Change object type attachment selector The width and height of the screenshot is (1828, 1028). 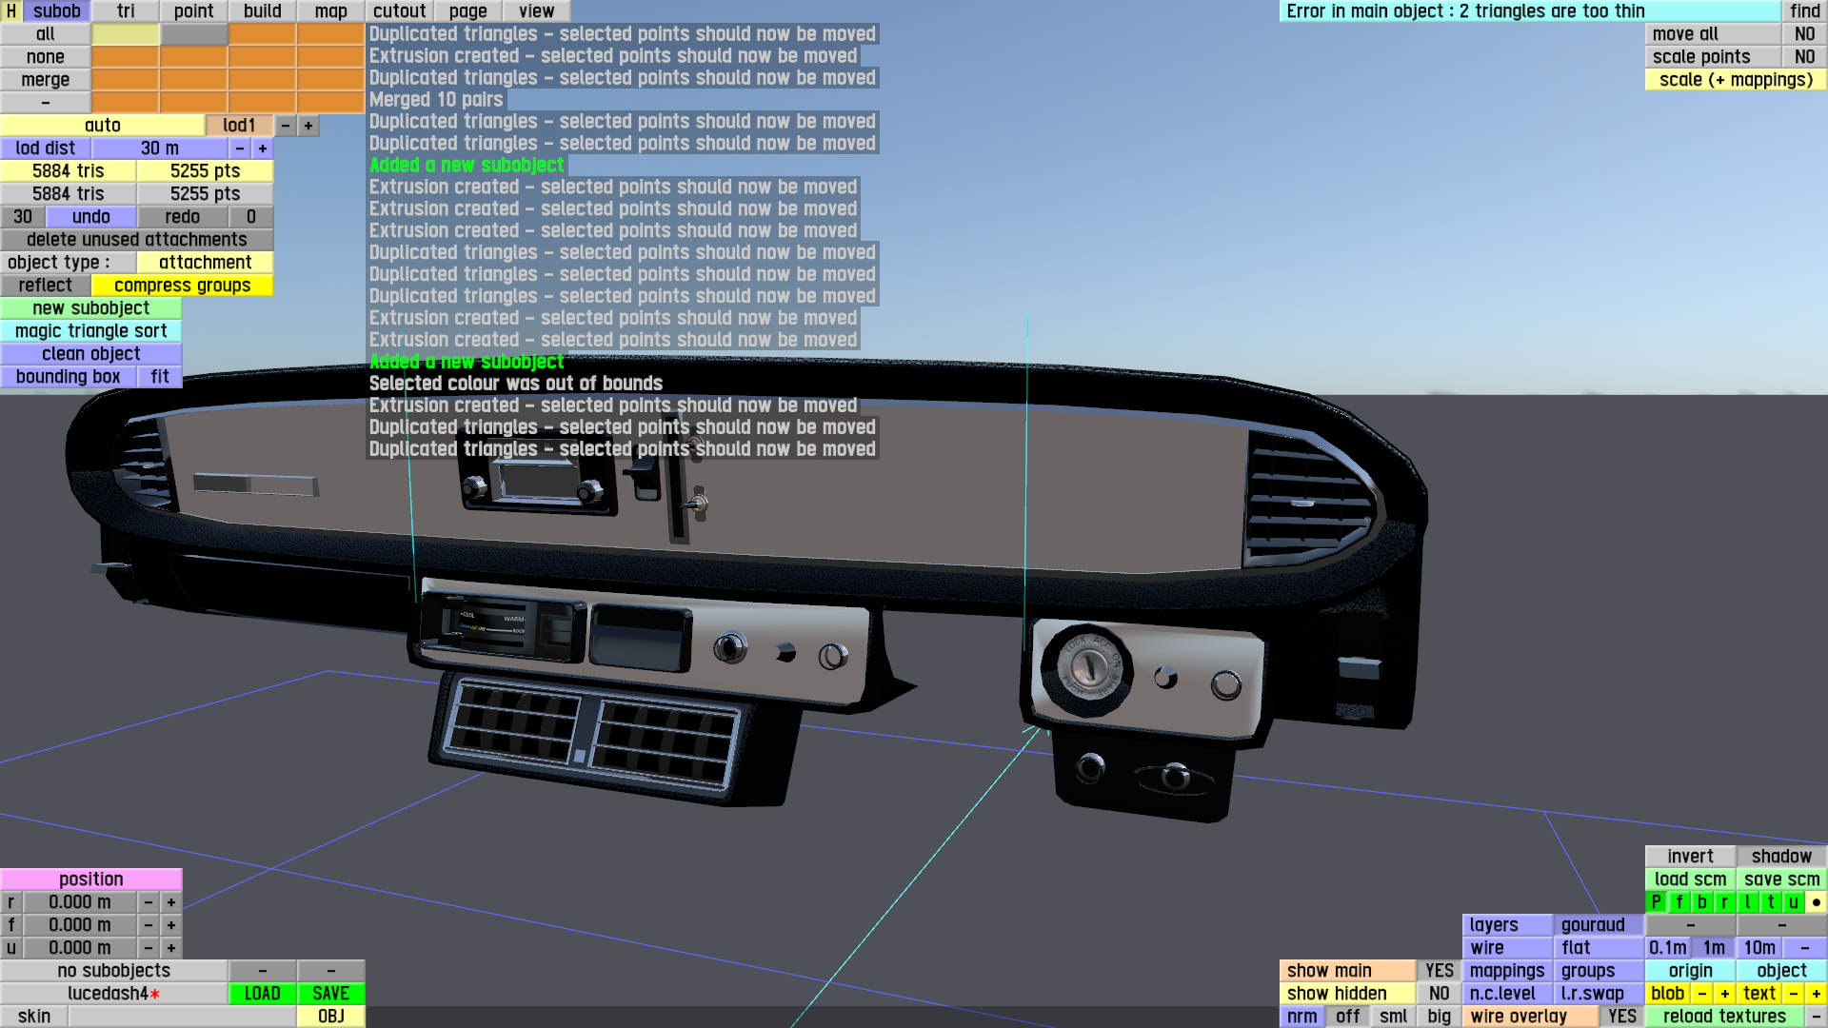tap(205, 262)
